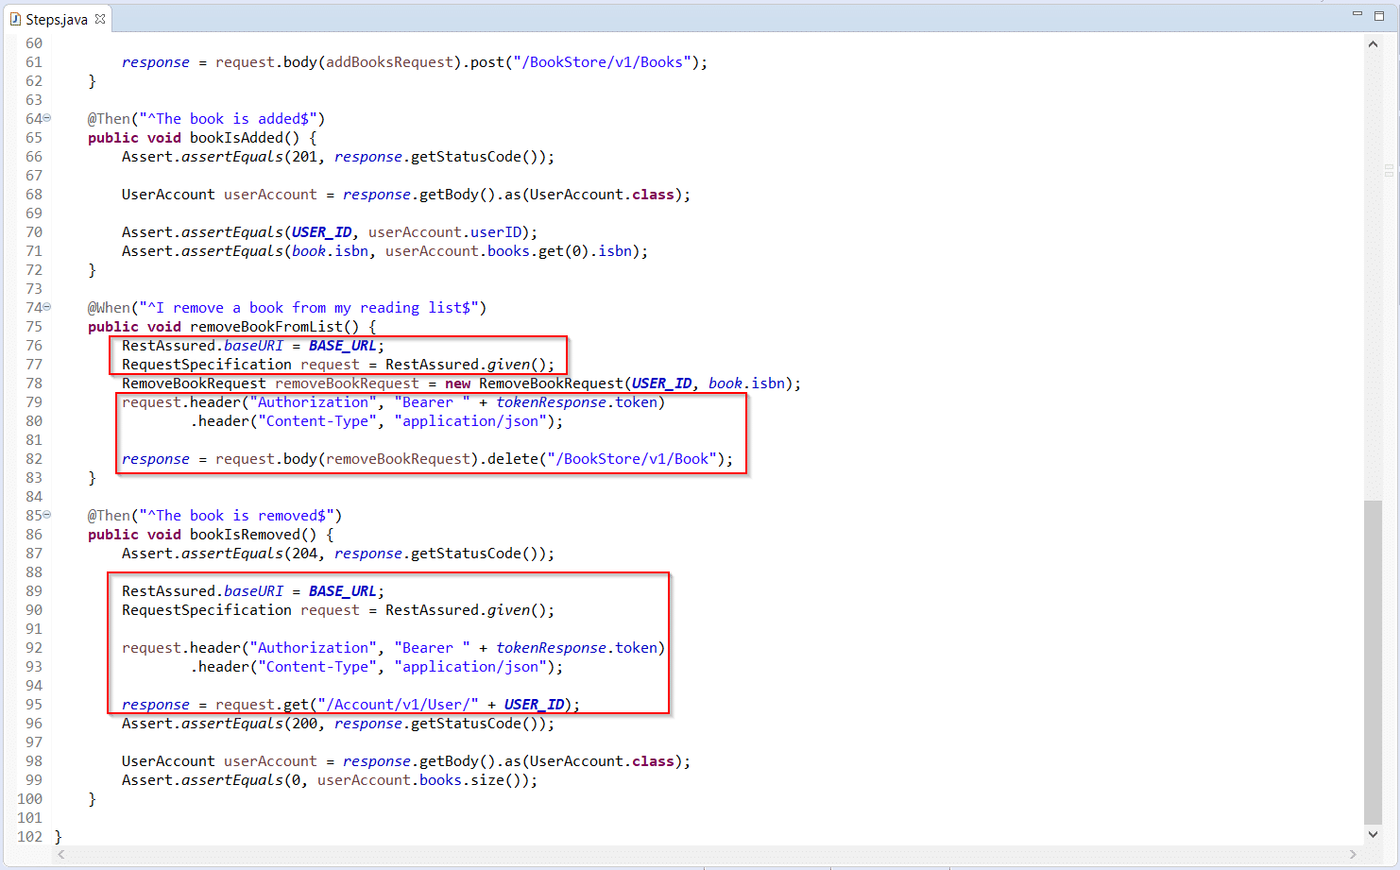
Task: Click the final closing brace on line 102
Action: pyautogui.click(x=59, y=837)
